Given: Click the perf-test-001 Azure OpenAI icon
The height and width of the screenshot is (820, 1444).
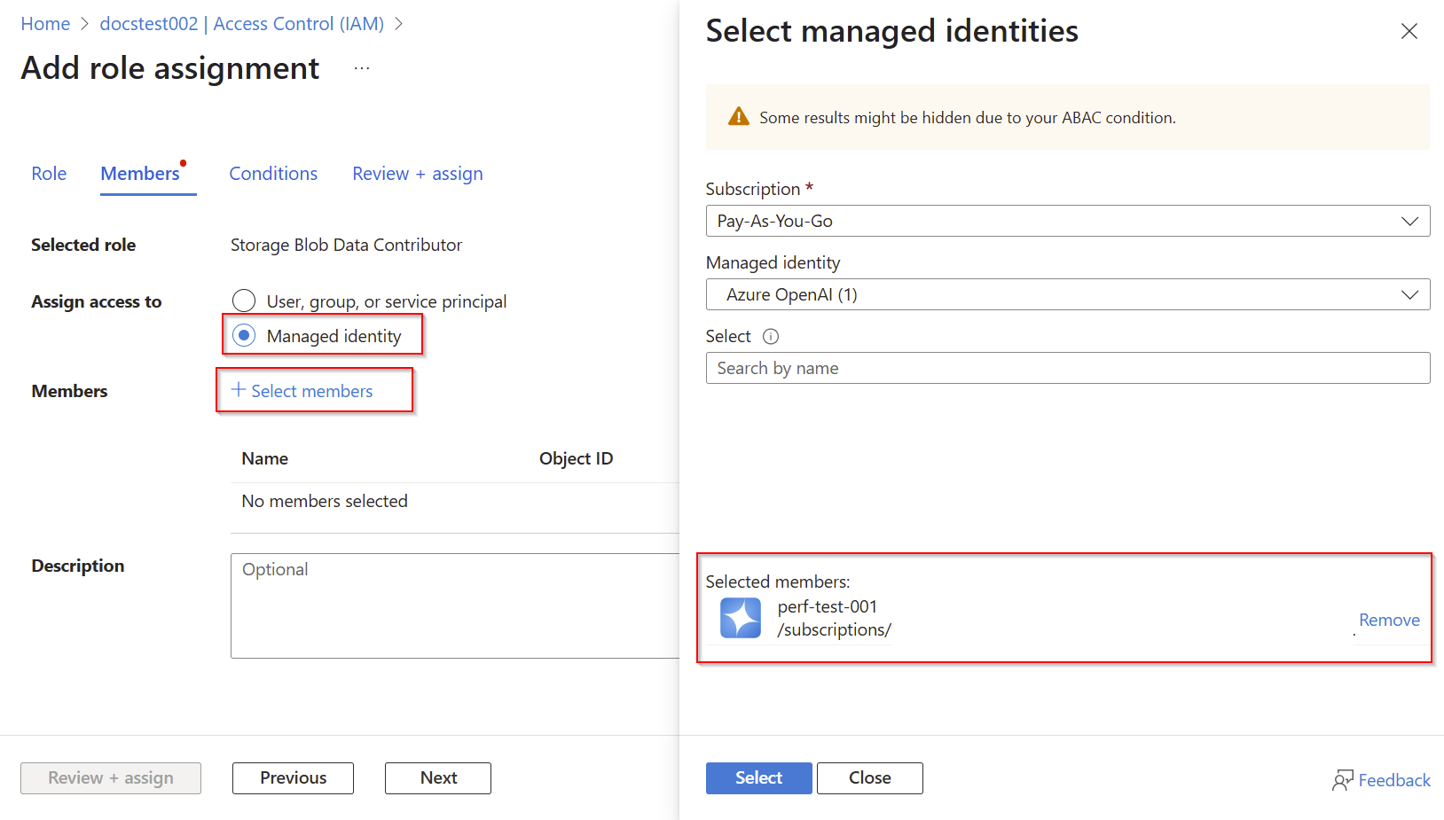Looking at the screenshot, I should (x=740, y=618).
